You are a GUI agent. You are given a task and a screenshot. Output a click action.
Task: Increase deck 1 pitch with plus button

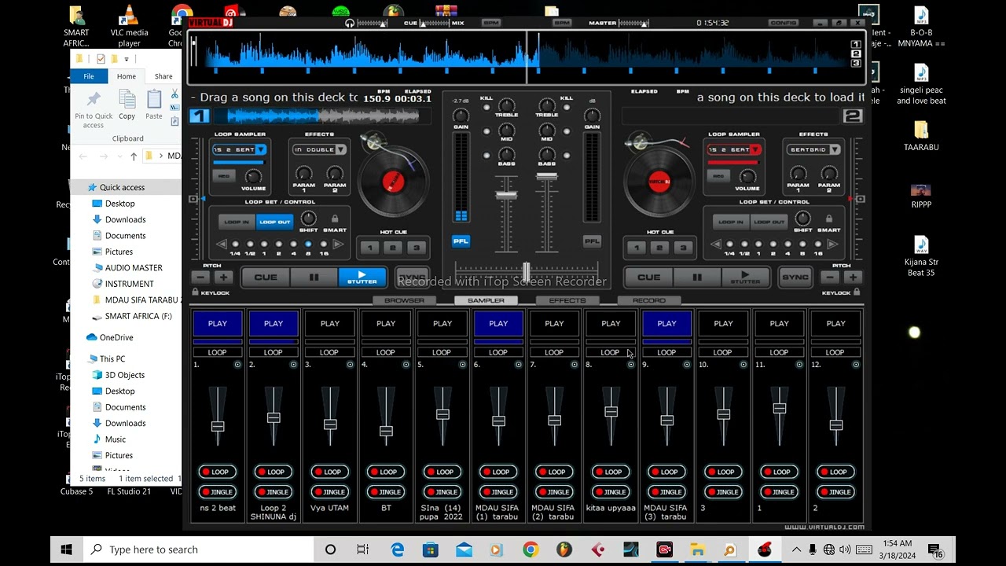223,277
